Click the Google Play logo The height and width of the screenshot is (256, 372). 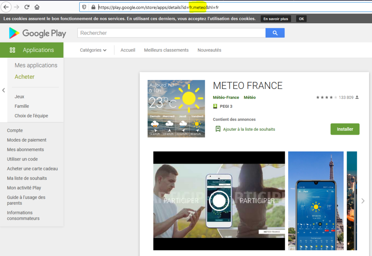click(x=37, y=33)
